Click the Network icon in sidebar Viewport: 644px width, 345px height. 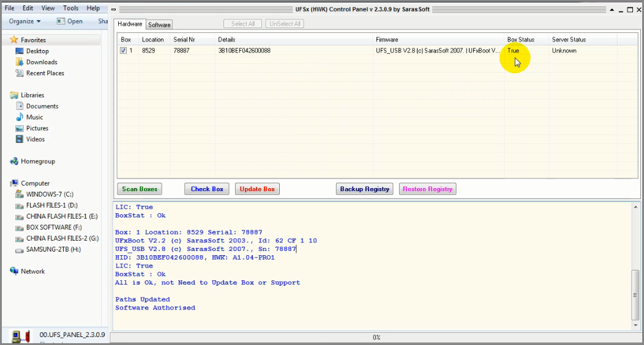(14, 271)
